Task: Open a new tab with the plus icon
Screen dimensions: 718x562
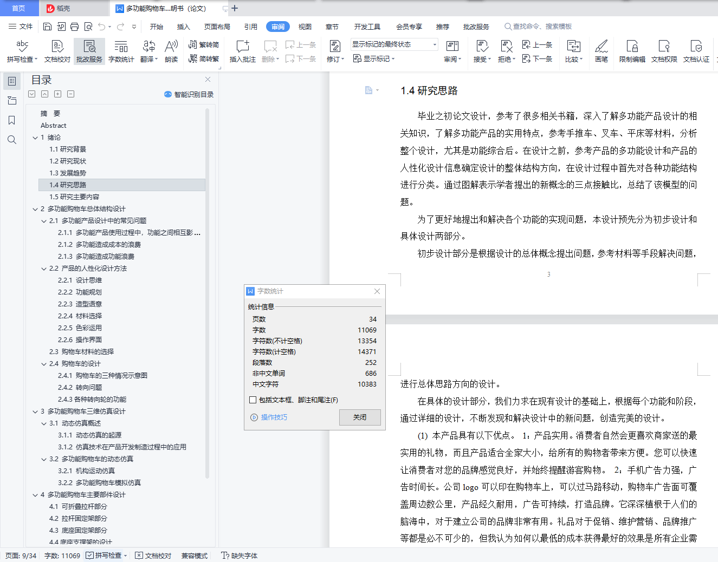Action: pyautogui.click(x=235, y=8)
